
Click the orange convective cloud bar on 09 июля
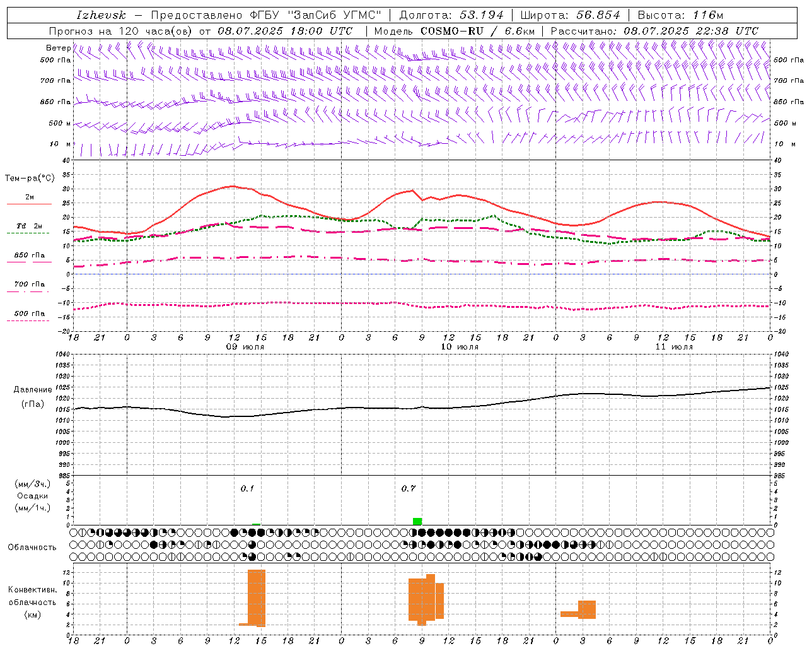point(256,597)
